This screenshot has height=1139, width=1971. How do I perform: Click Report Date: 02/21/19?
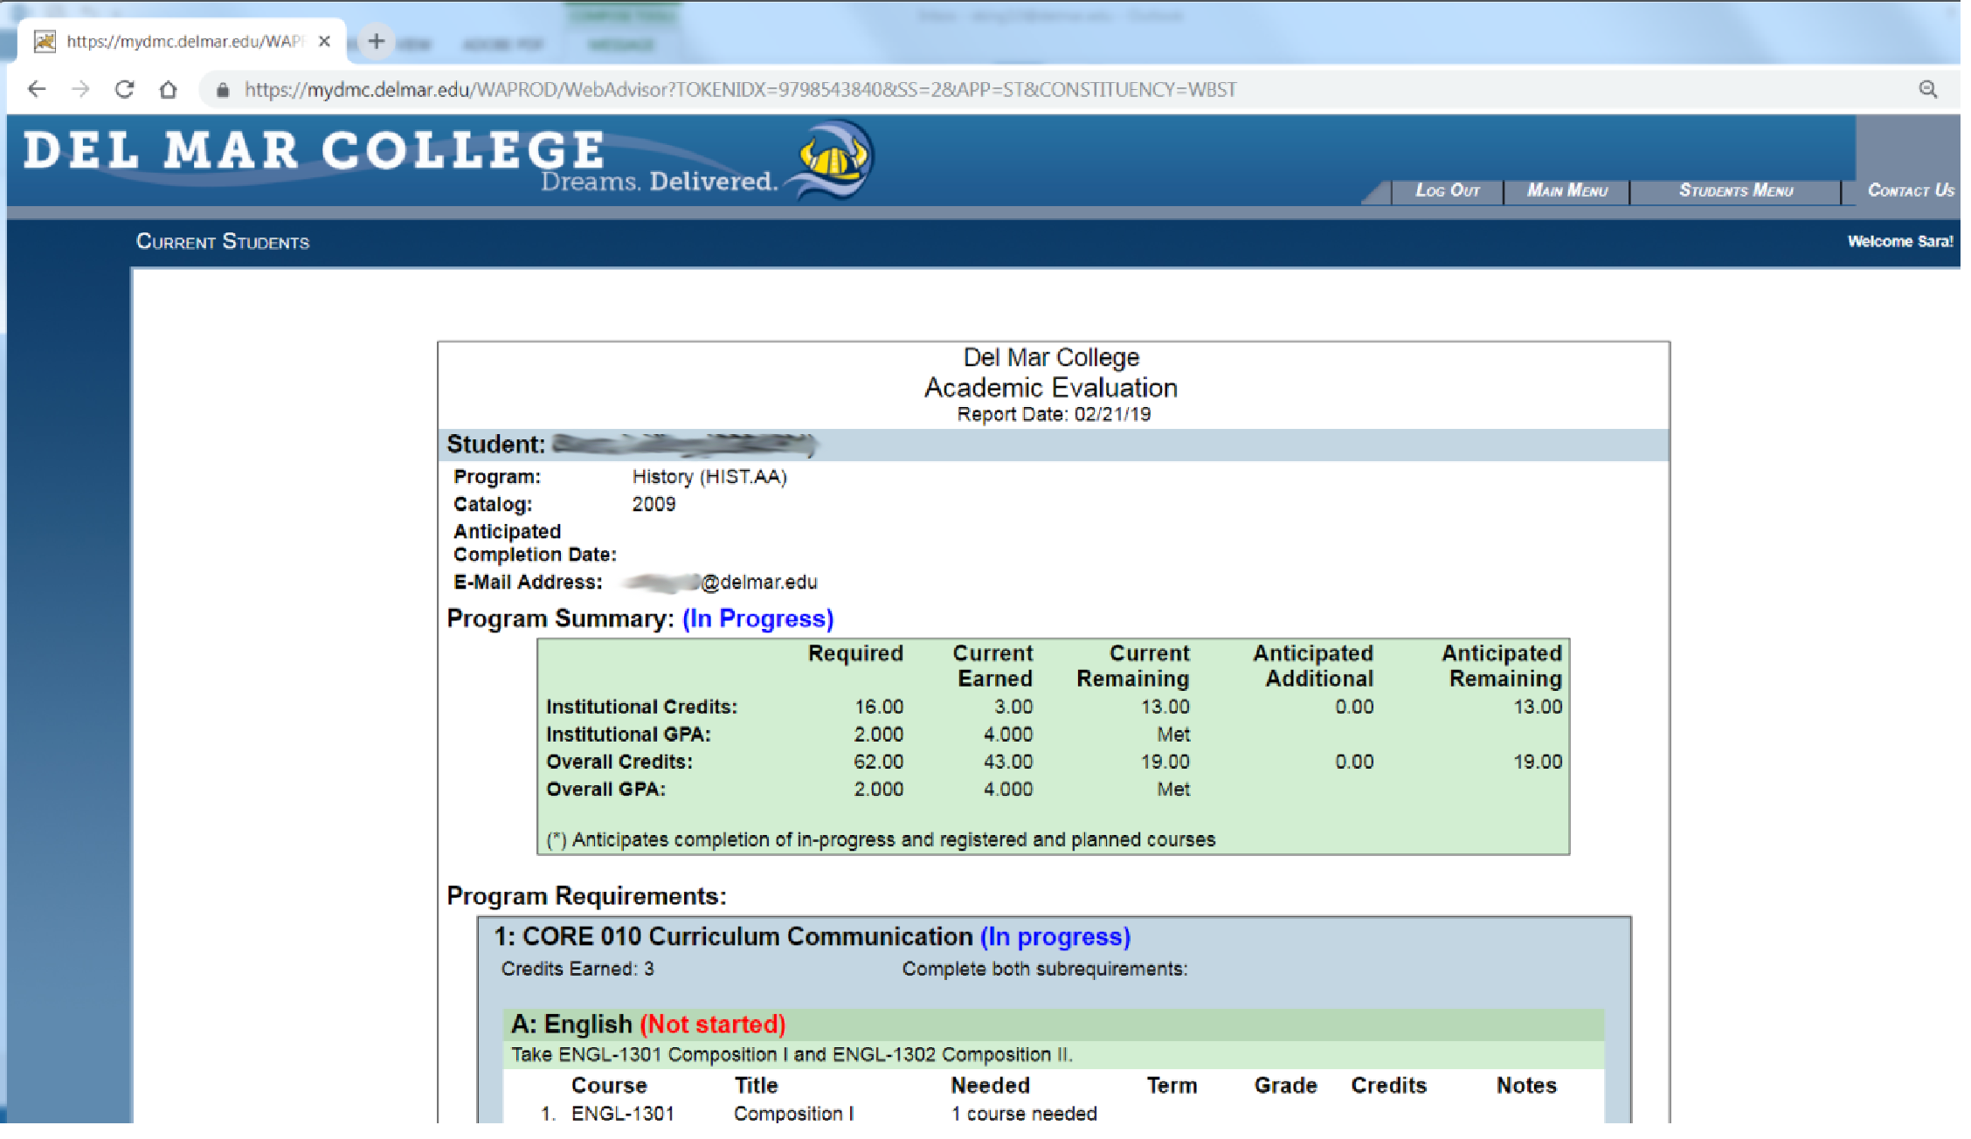[1054, 414]
